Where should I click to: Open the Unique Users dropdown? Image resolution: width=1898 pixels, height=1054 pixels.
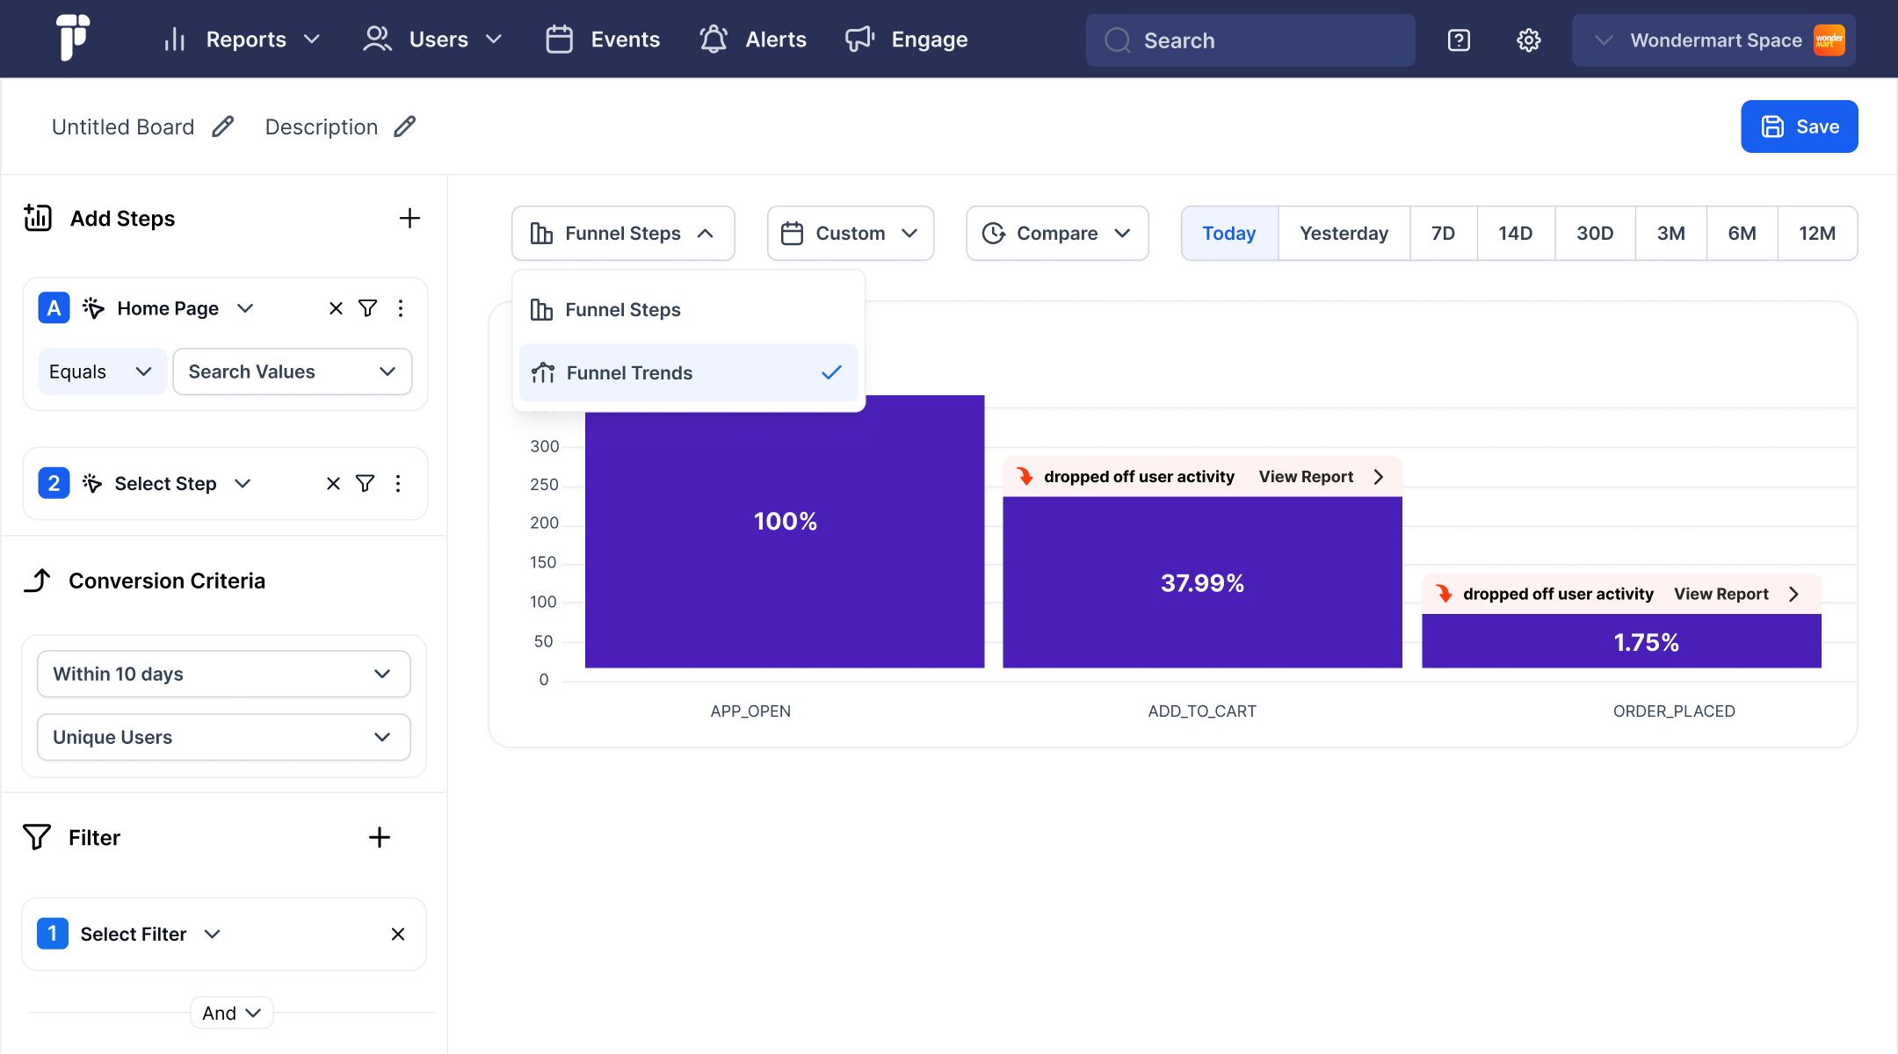click(223, 737)
